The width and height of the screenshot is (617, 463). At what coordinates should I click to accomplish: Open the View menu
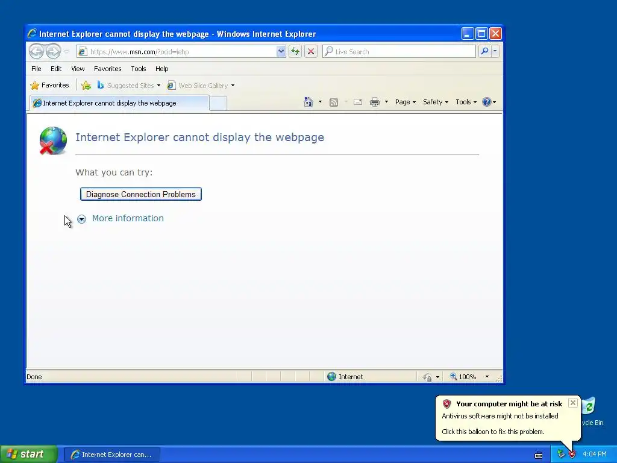pos(78,69)
